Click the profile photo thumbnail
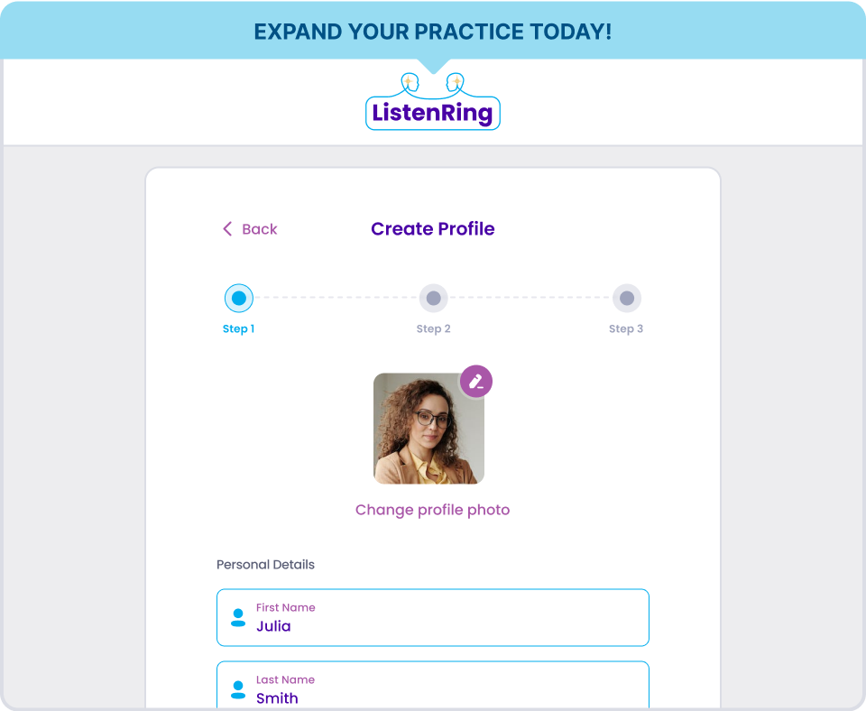Viewport: 866px width, 711px height. 429,428
